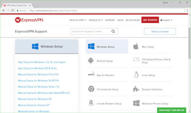
Task: Open Manual Setup for Surface RT link
Action: click(34, 105)
